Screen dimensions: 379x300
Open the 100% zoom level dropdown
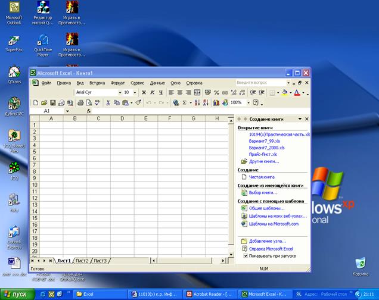coord(247,102)
